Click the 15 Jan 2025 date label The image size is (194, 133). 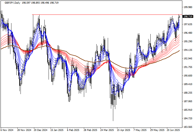click(x=57, y=130)
